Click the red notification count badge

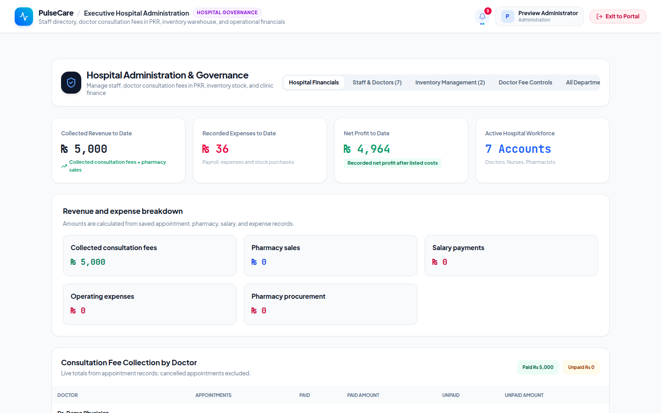487,11
